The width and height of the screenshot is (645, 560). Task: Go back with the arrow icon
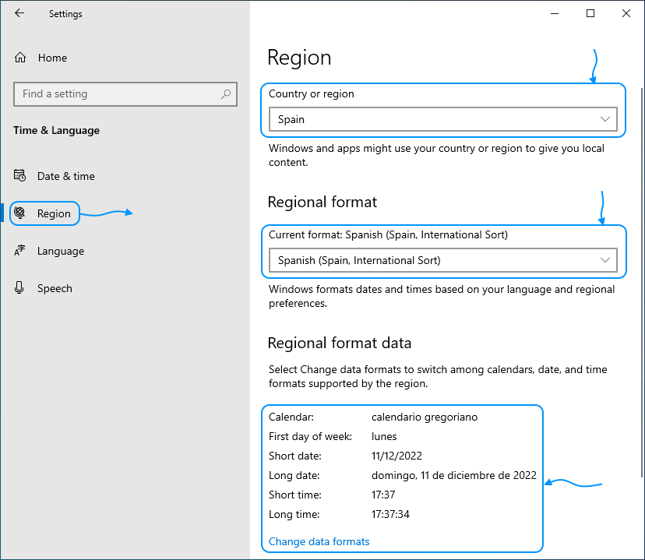point(19,13)
